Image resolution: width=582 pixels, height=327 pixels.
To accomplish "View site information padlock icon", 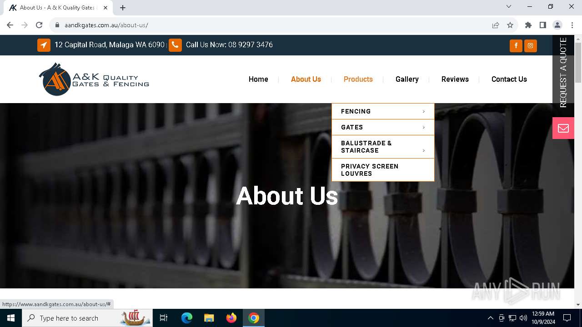I will click(57, 25).
